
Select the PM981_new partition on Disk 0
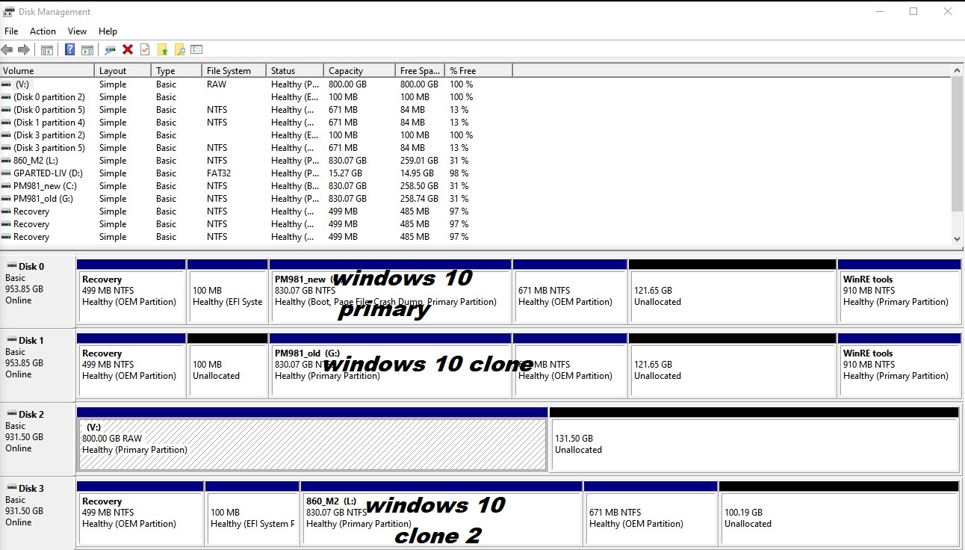click(391, 291)
